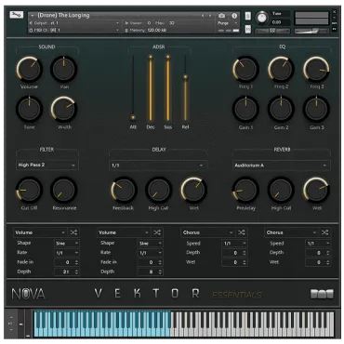Click the Delay Feedback knob
Screen dimensions: 344x344
click(124, 190)
